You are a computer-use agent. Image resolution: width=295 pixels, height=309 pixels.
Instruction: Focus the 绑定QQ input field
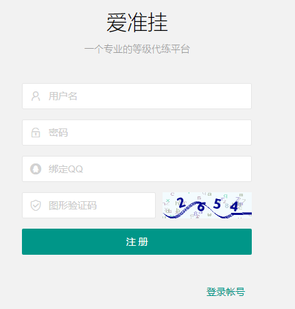pos(137,169)
